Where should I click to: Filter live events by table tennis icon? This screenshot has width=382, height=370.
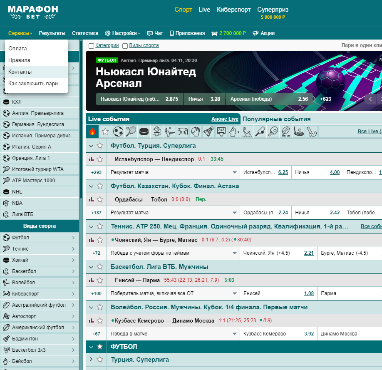point(273,132)
